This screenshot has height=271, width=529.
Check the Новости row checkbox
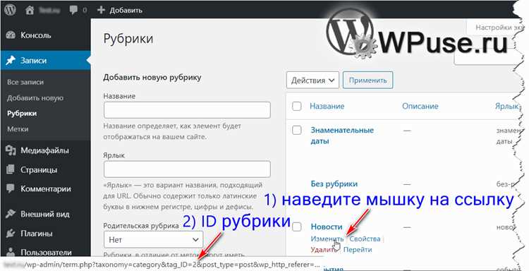296,227
